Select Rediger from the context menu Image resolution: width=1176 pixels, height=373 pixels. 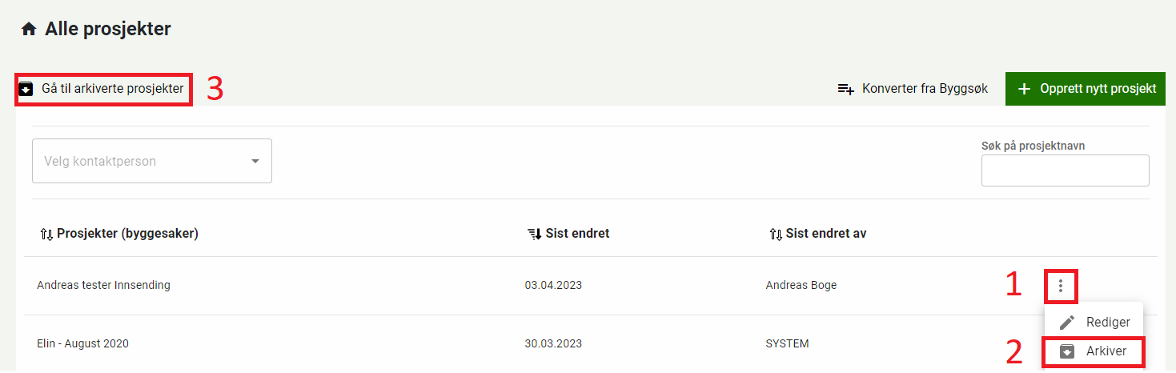coord(1107,322)
